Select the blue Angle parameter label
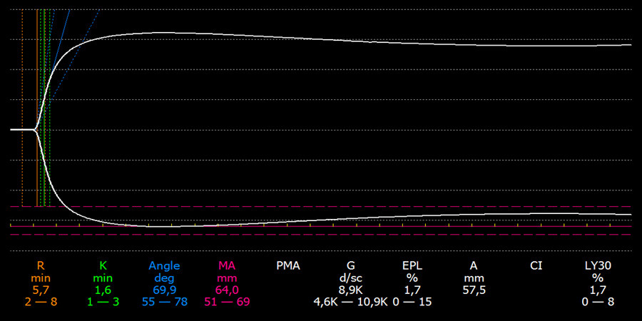642x321 pixels. pyautogui.click(x=164, y=265)
